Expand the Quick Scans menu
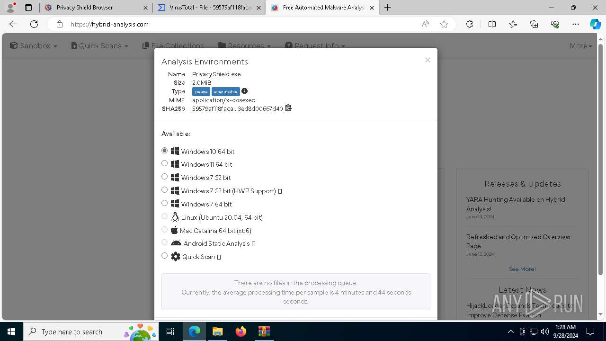606x341 pixels. click(99, 46)
